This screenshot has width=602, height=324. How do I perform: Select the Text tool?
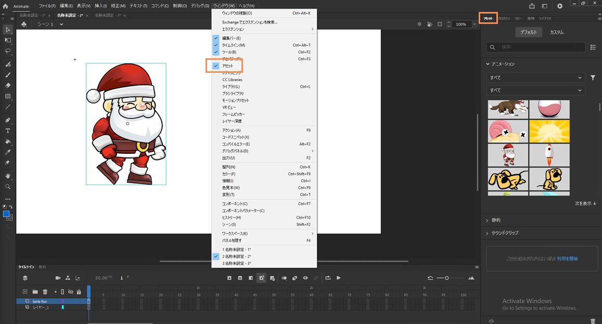pos(8,131)
